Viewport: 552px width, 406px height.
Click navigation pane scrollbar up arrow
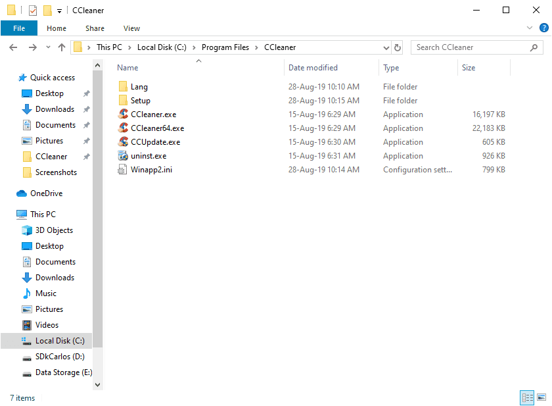[97, 65]
